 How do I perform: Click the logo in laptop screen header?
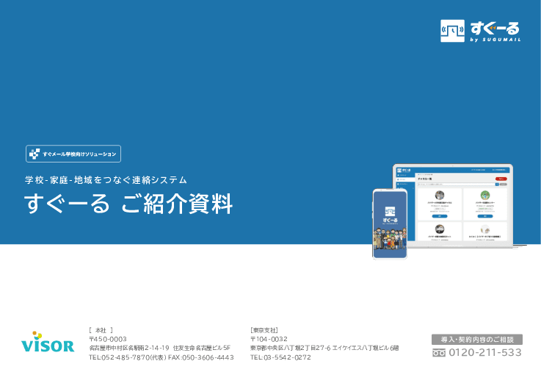coord(402,170)
